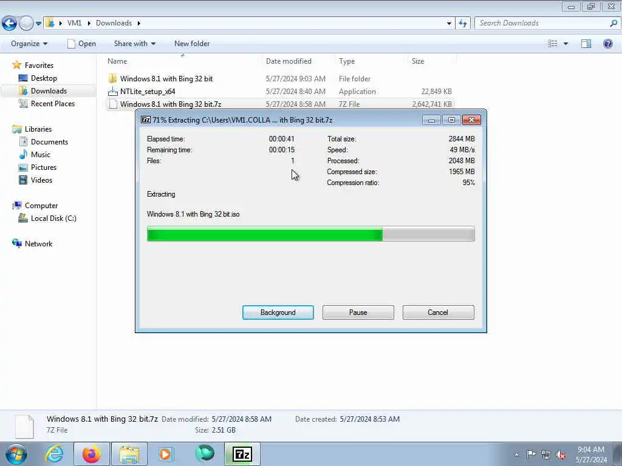Sort by the Name column header
The width and height of the screenshot is (622, 466).
[183, 61]
